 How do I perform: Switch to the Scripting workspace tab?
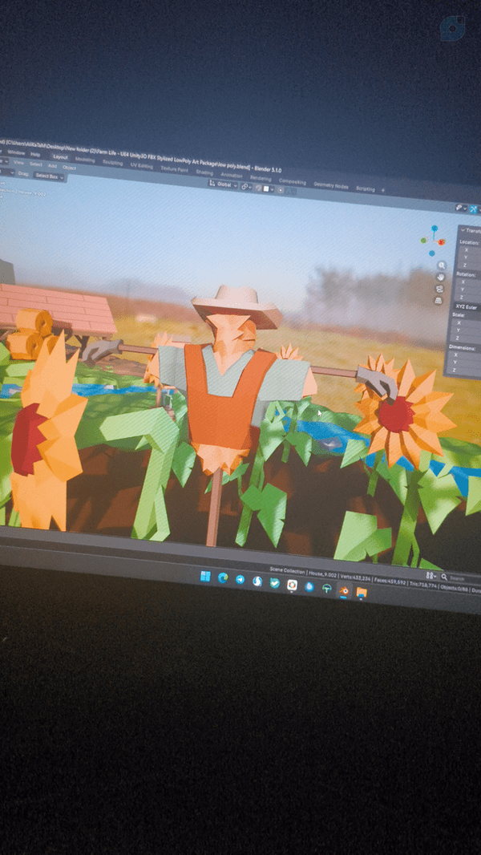pos(365,189)
